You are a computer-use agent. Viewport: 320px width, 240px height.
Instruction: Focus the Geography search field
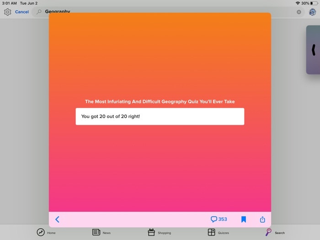coord(165,12)
